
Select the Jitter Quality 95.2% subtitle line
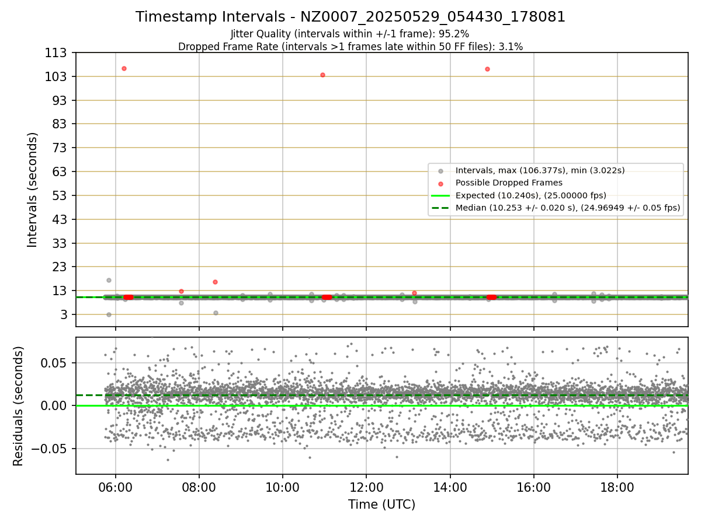click(x=350, y=34)
